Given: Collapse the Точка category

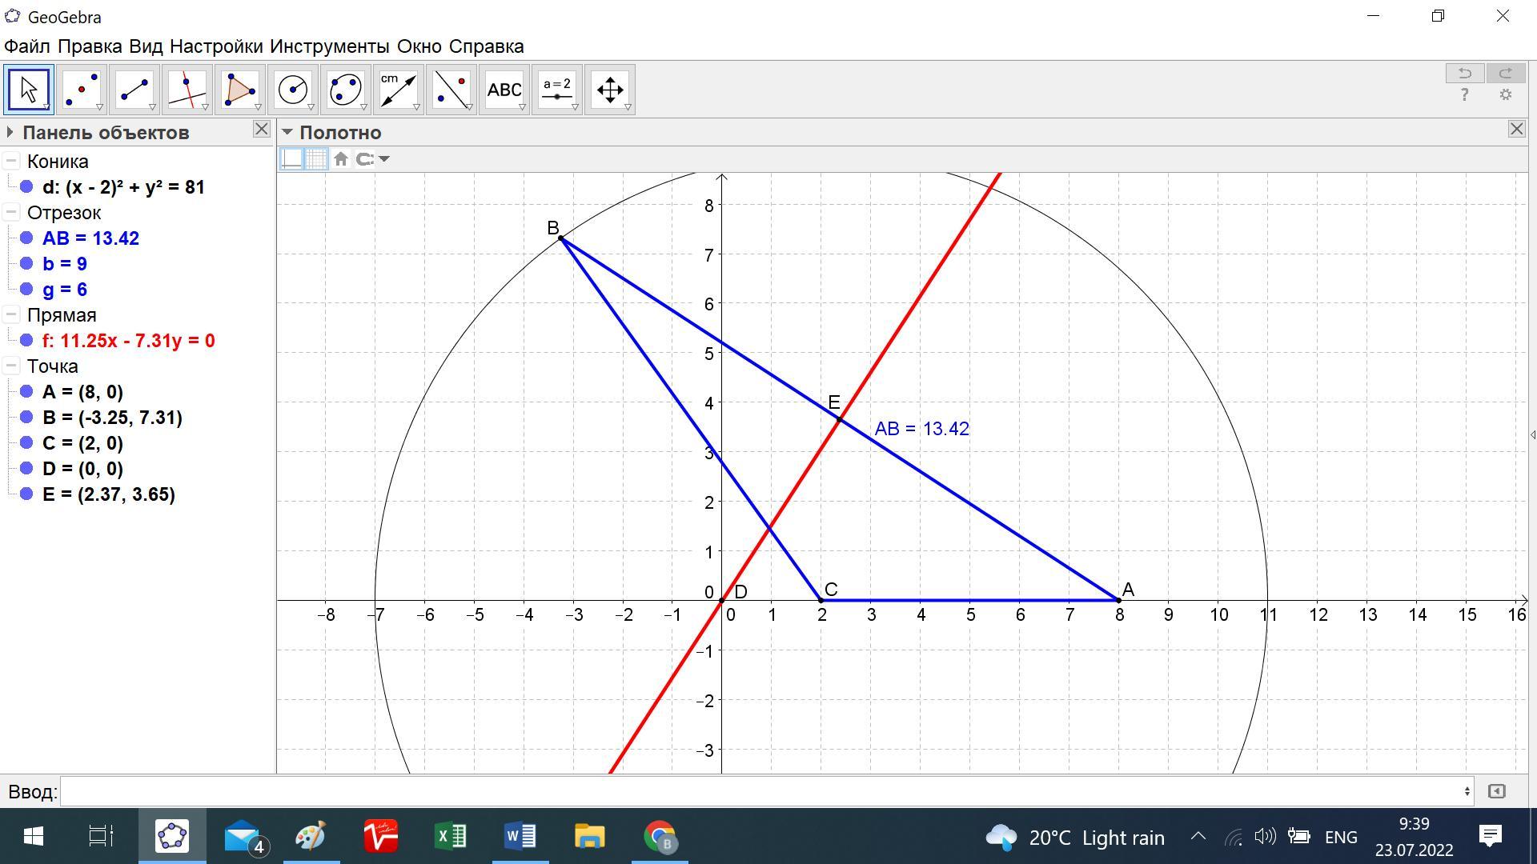Looking at the screenshot, I should coord(11,366).
